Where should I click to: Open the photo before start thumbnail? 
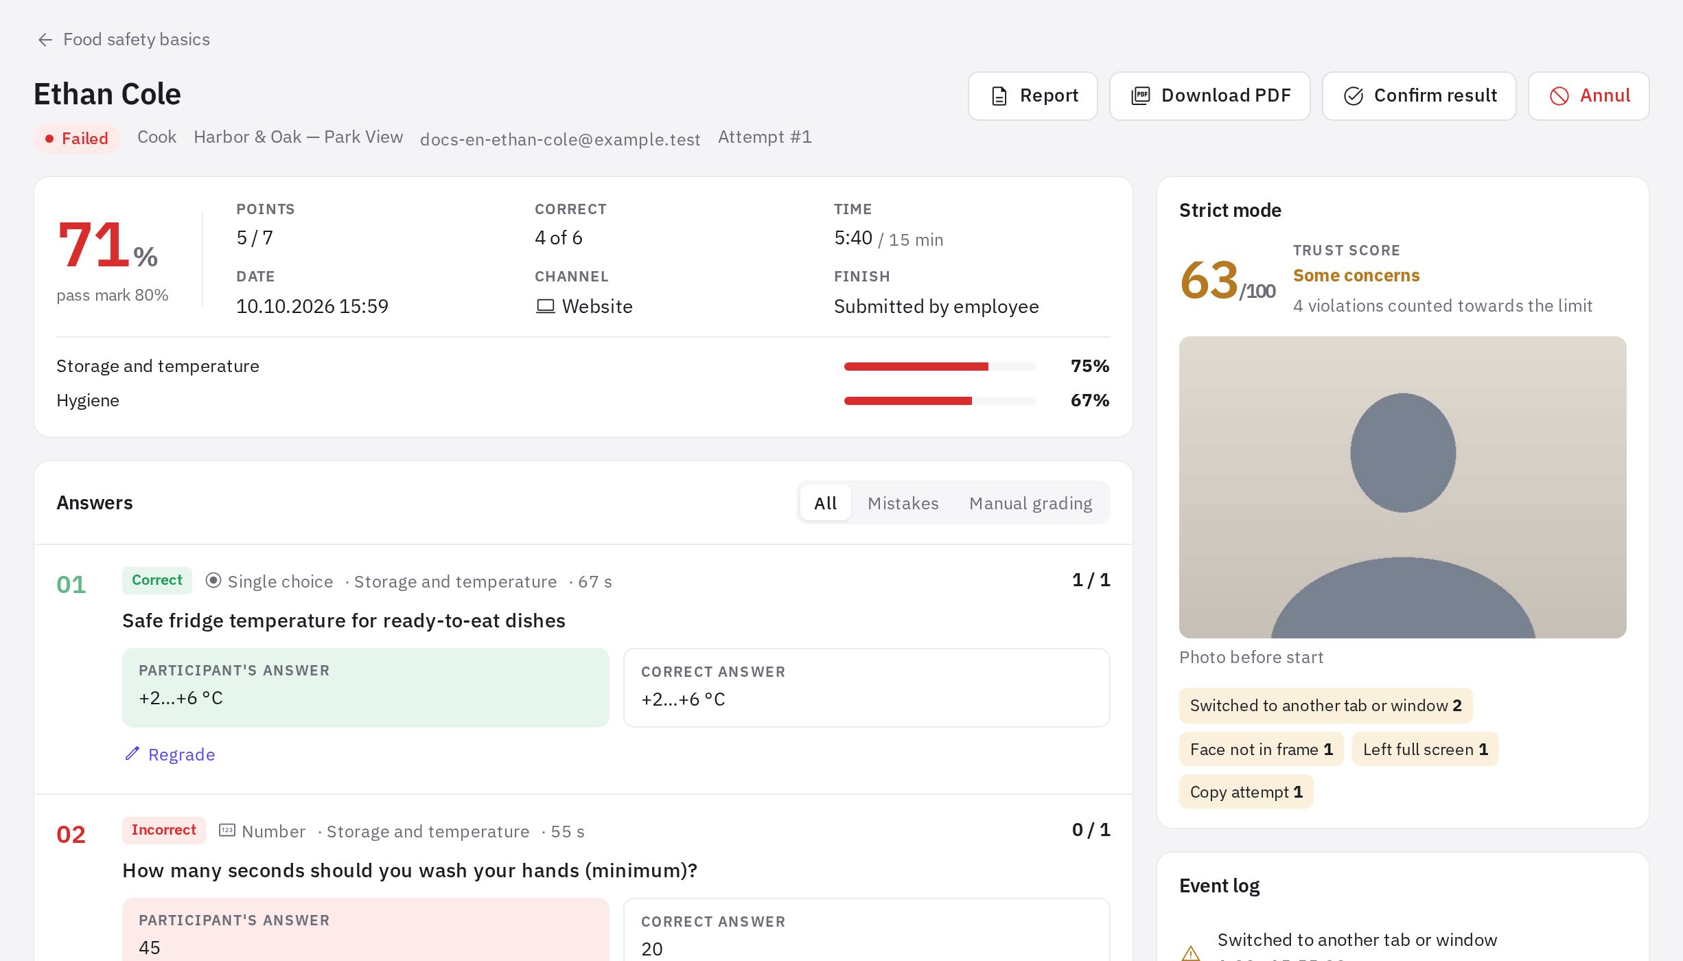point(1403,487)
